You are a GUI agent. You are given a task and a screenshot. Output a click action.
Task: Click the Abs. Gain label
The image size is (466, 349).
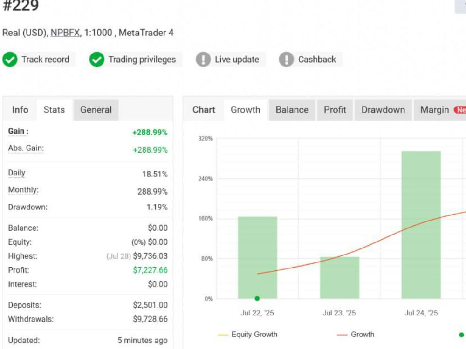[26, 148]
